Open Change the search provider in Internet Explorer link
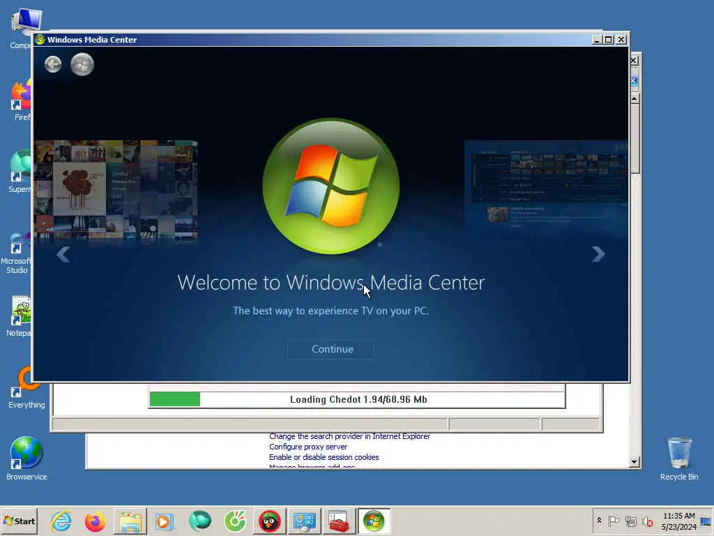This screenshot has height=536, width=714. click(350, 436)
